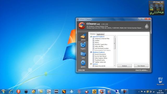Screen dimensions: 167x94
Task: Toggle Run (in Start Menu) checkbox
Action: tap(93, 56)
